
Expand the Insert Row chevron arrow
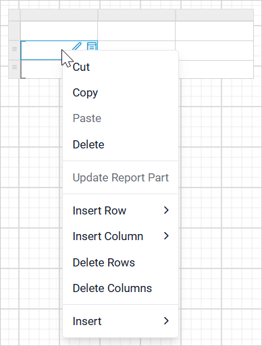(166, 210)
